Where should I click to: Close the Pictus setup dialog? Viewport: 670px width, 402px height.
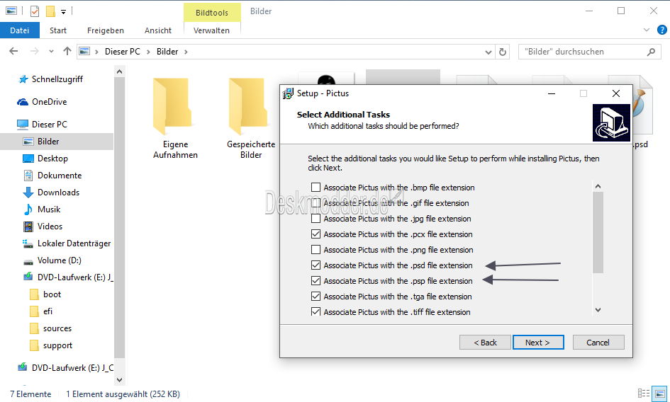pos(615,93)
